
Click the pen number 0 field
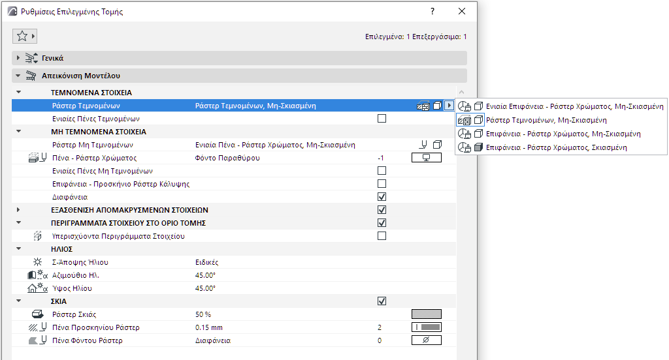(x=380, y=340)
